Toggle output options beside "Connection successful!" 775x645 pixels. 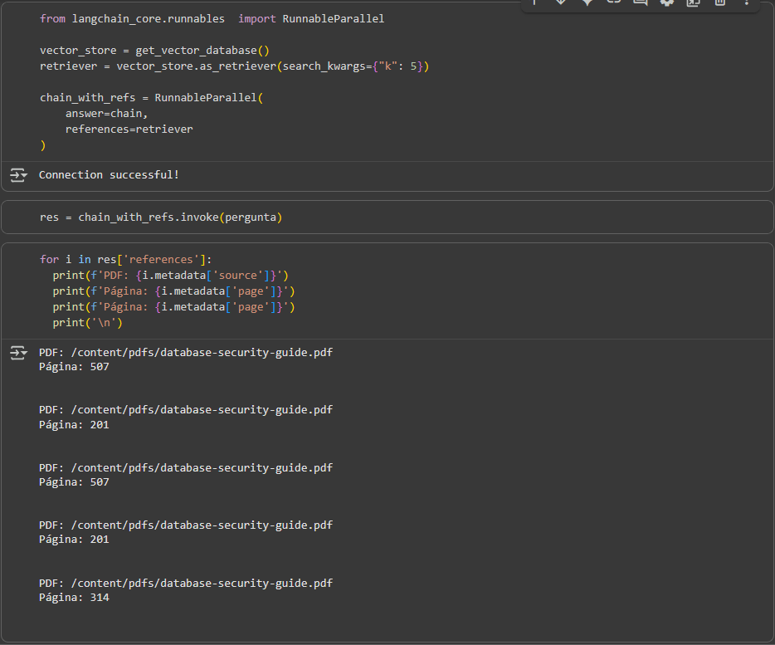[18, 175]
